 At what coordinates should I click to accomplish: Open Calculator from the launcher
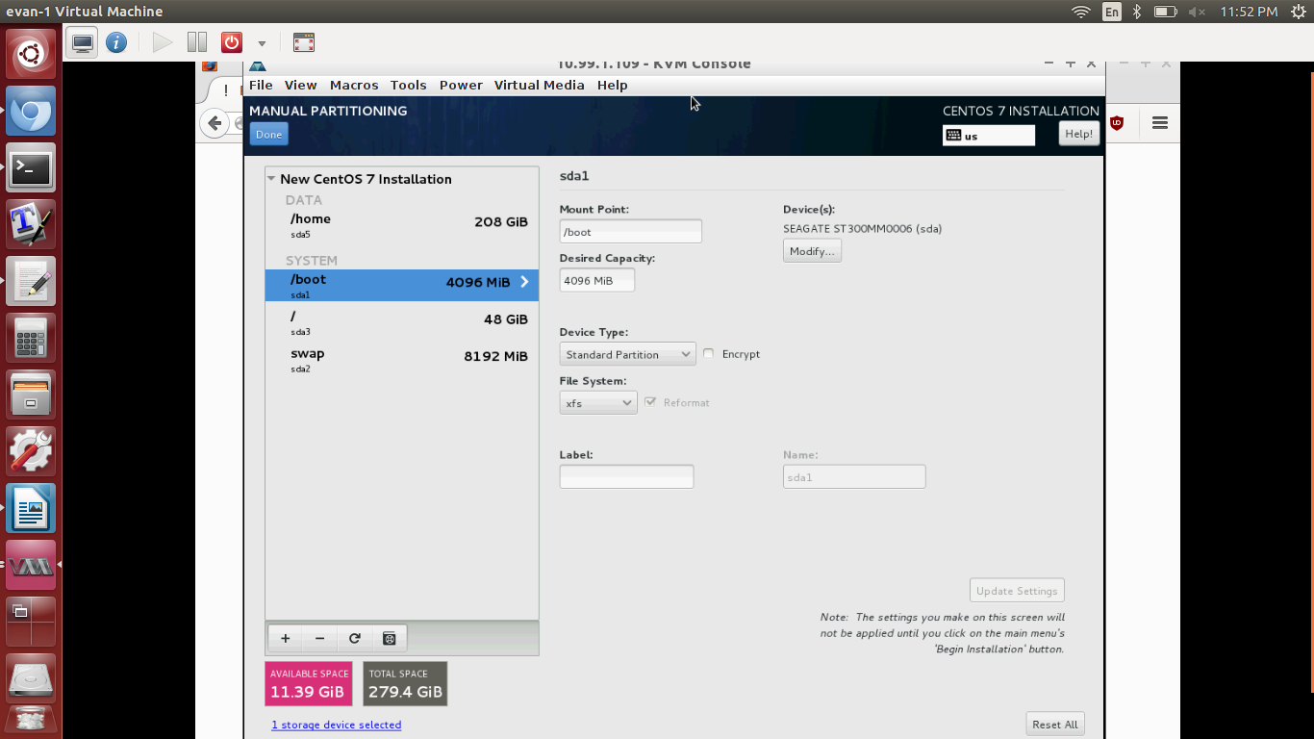[x=31, y=339]
